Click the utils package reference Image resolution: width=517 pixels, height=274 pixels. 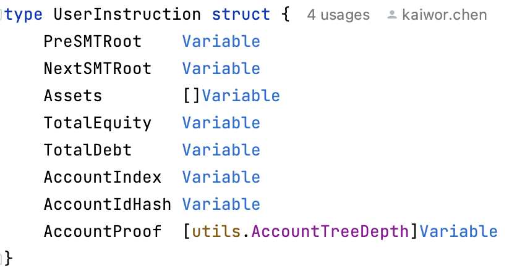pyautogui.click(x=216, y=231)
